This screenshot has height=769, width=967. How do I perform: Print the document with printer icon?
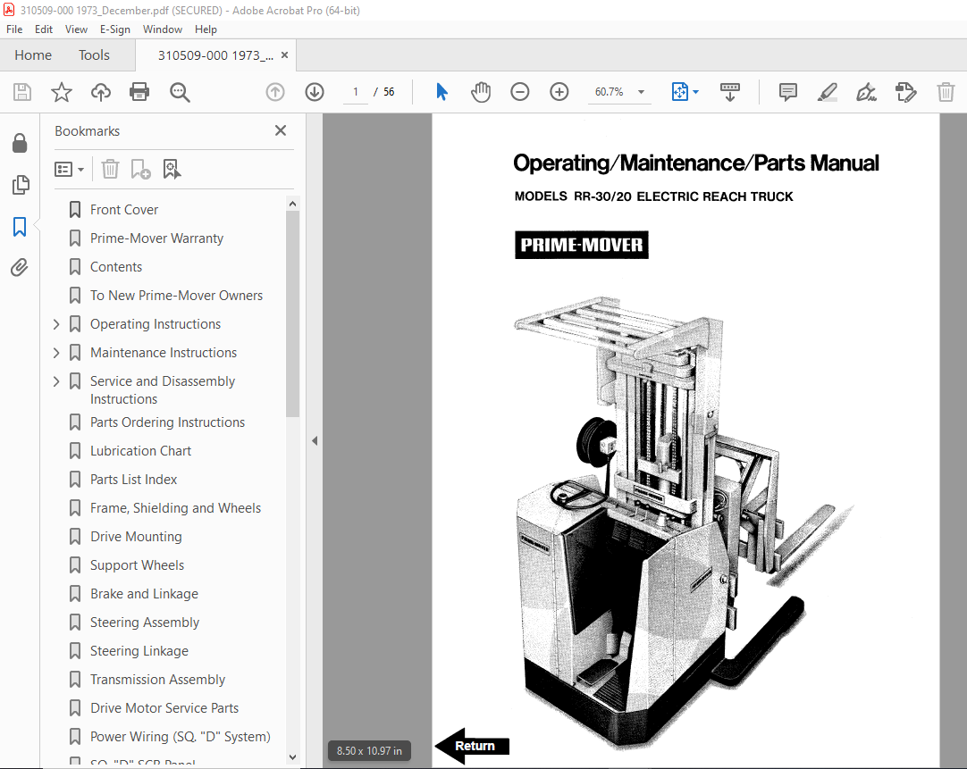click(x=139, y=92)
